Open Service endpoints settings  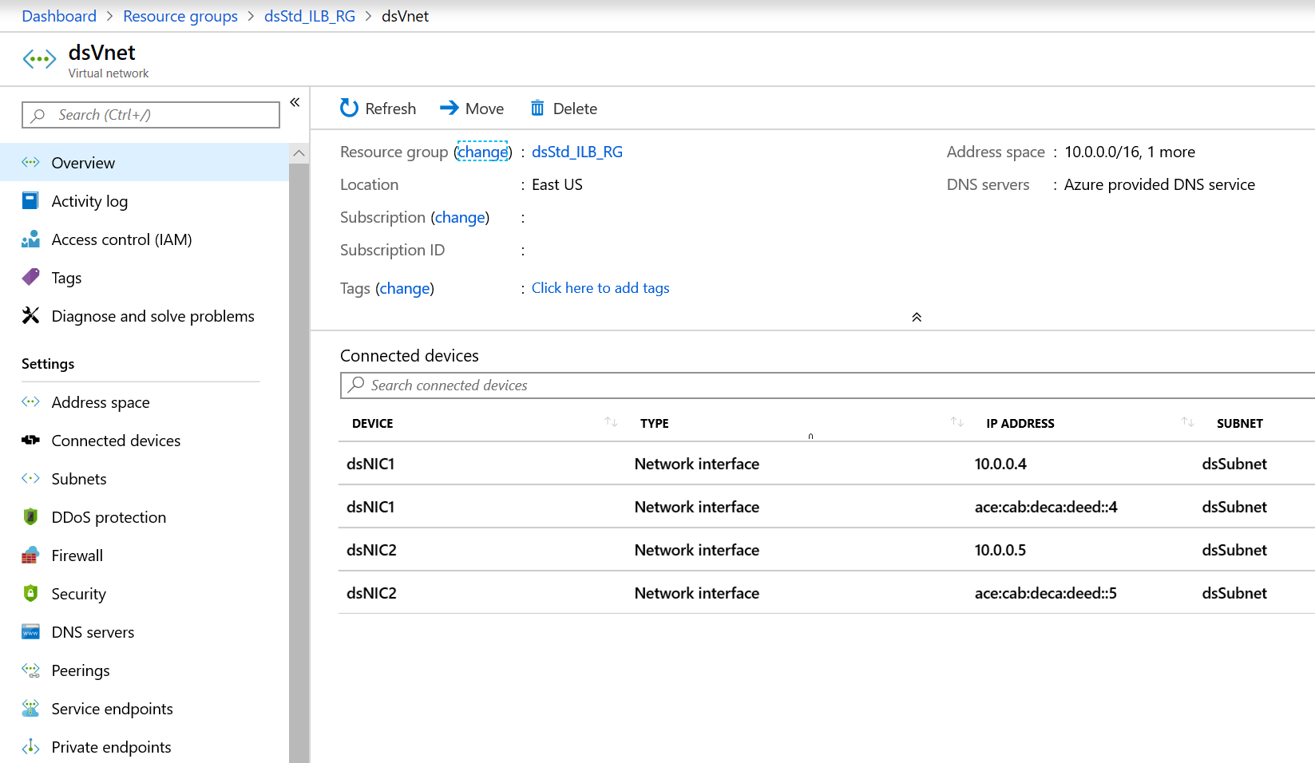[112, 708]
